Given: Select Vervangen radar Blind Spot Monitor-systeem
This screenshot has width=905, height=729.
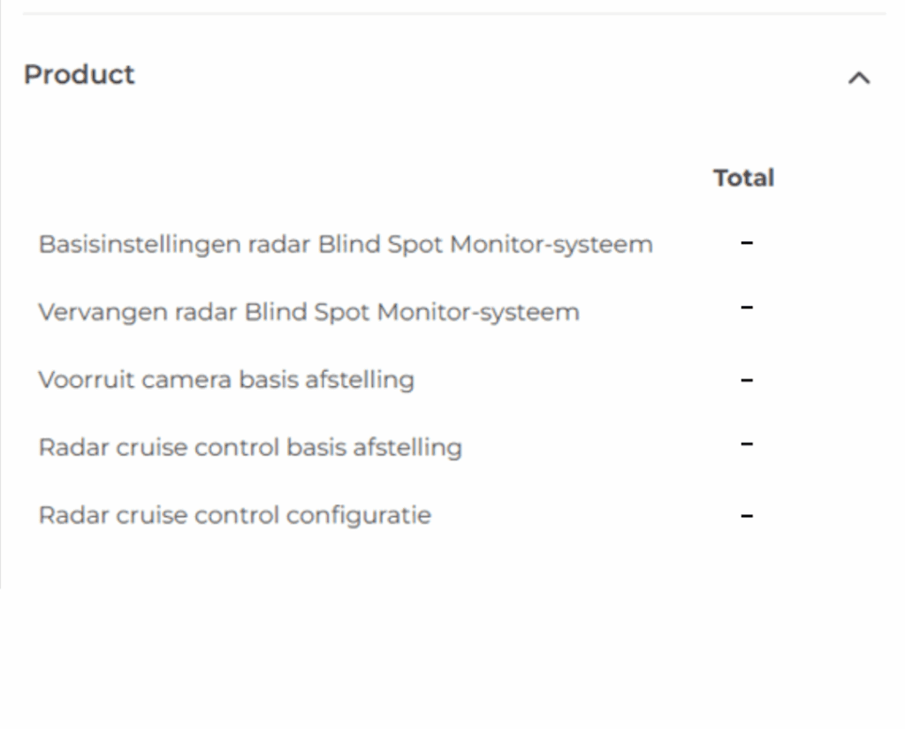Looking at the screenshot, I should click(308, 312).
